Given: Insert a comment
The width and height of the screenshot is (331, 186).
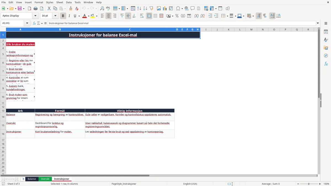Looking at the screenshot, I should (x=193, y=9).
